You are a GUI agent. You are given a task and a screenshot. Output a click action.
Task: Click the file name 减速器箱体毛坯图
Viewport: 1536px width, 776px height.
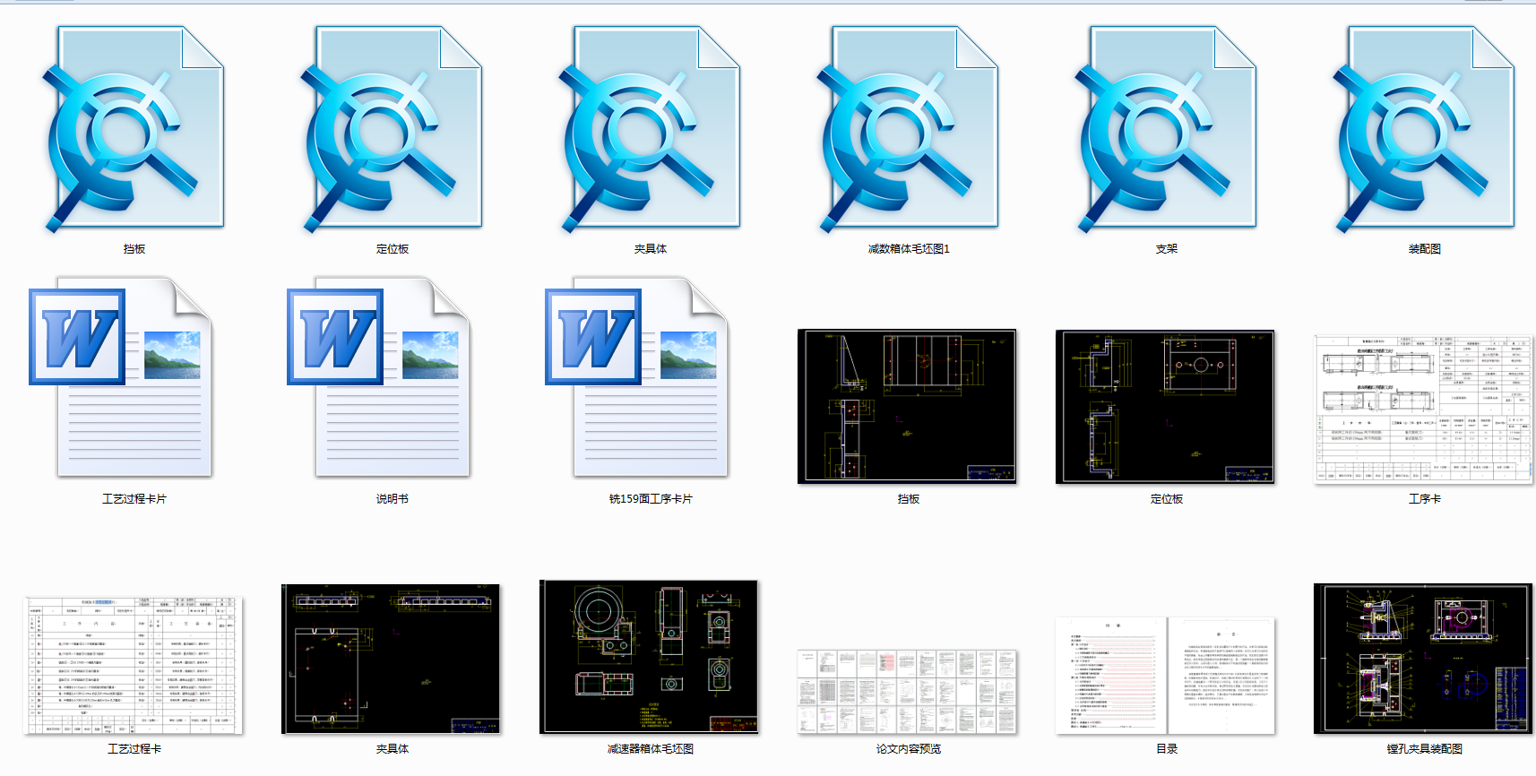click(651, 749)
